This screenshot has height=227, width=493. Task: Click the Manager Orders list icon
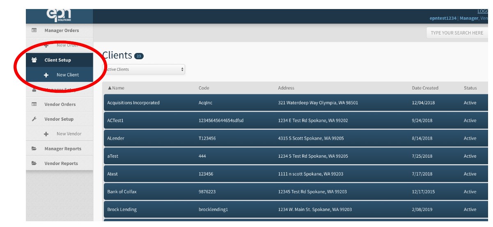34,30
